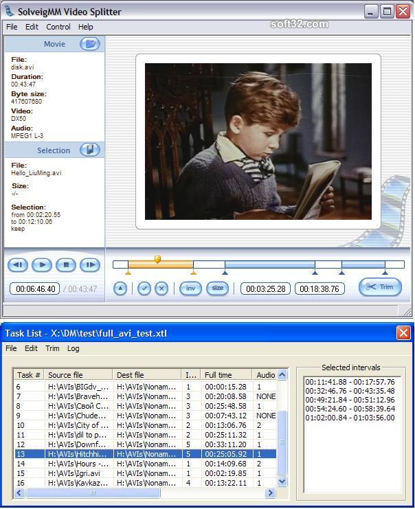Select interval 00:32:46.76 - 00:43:35.48
The image size is (415, 509).
(350, 391)
